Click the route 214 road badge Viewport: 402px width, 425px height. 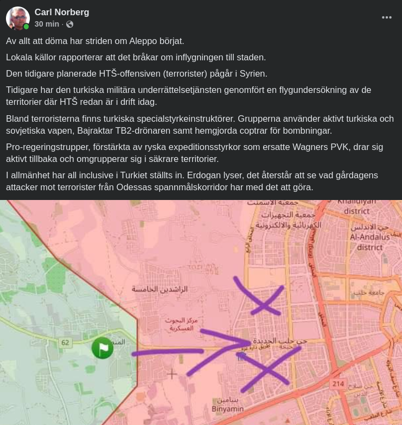click(x=338, y=384)
